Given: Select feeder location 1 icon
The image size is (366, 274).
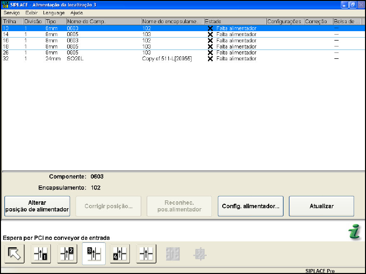Looking at the screenshot, I should pyautogui.click(x=41, y=254).
